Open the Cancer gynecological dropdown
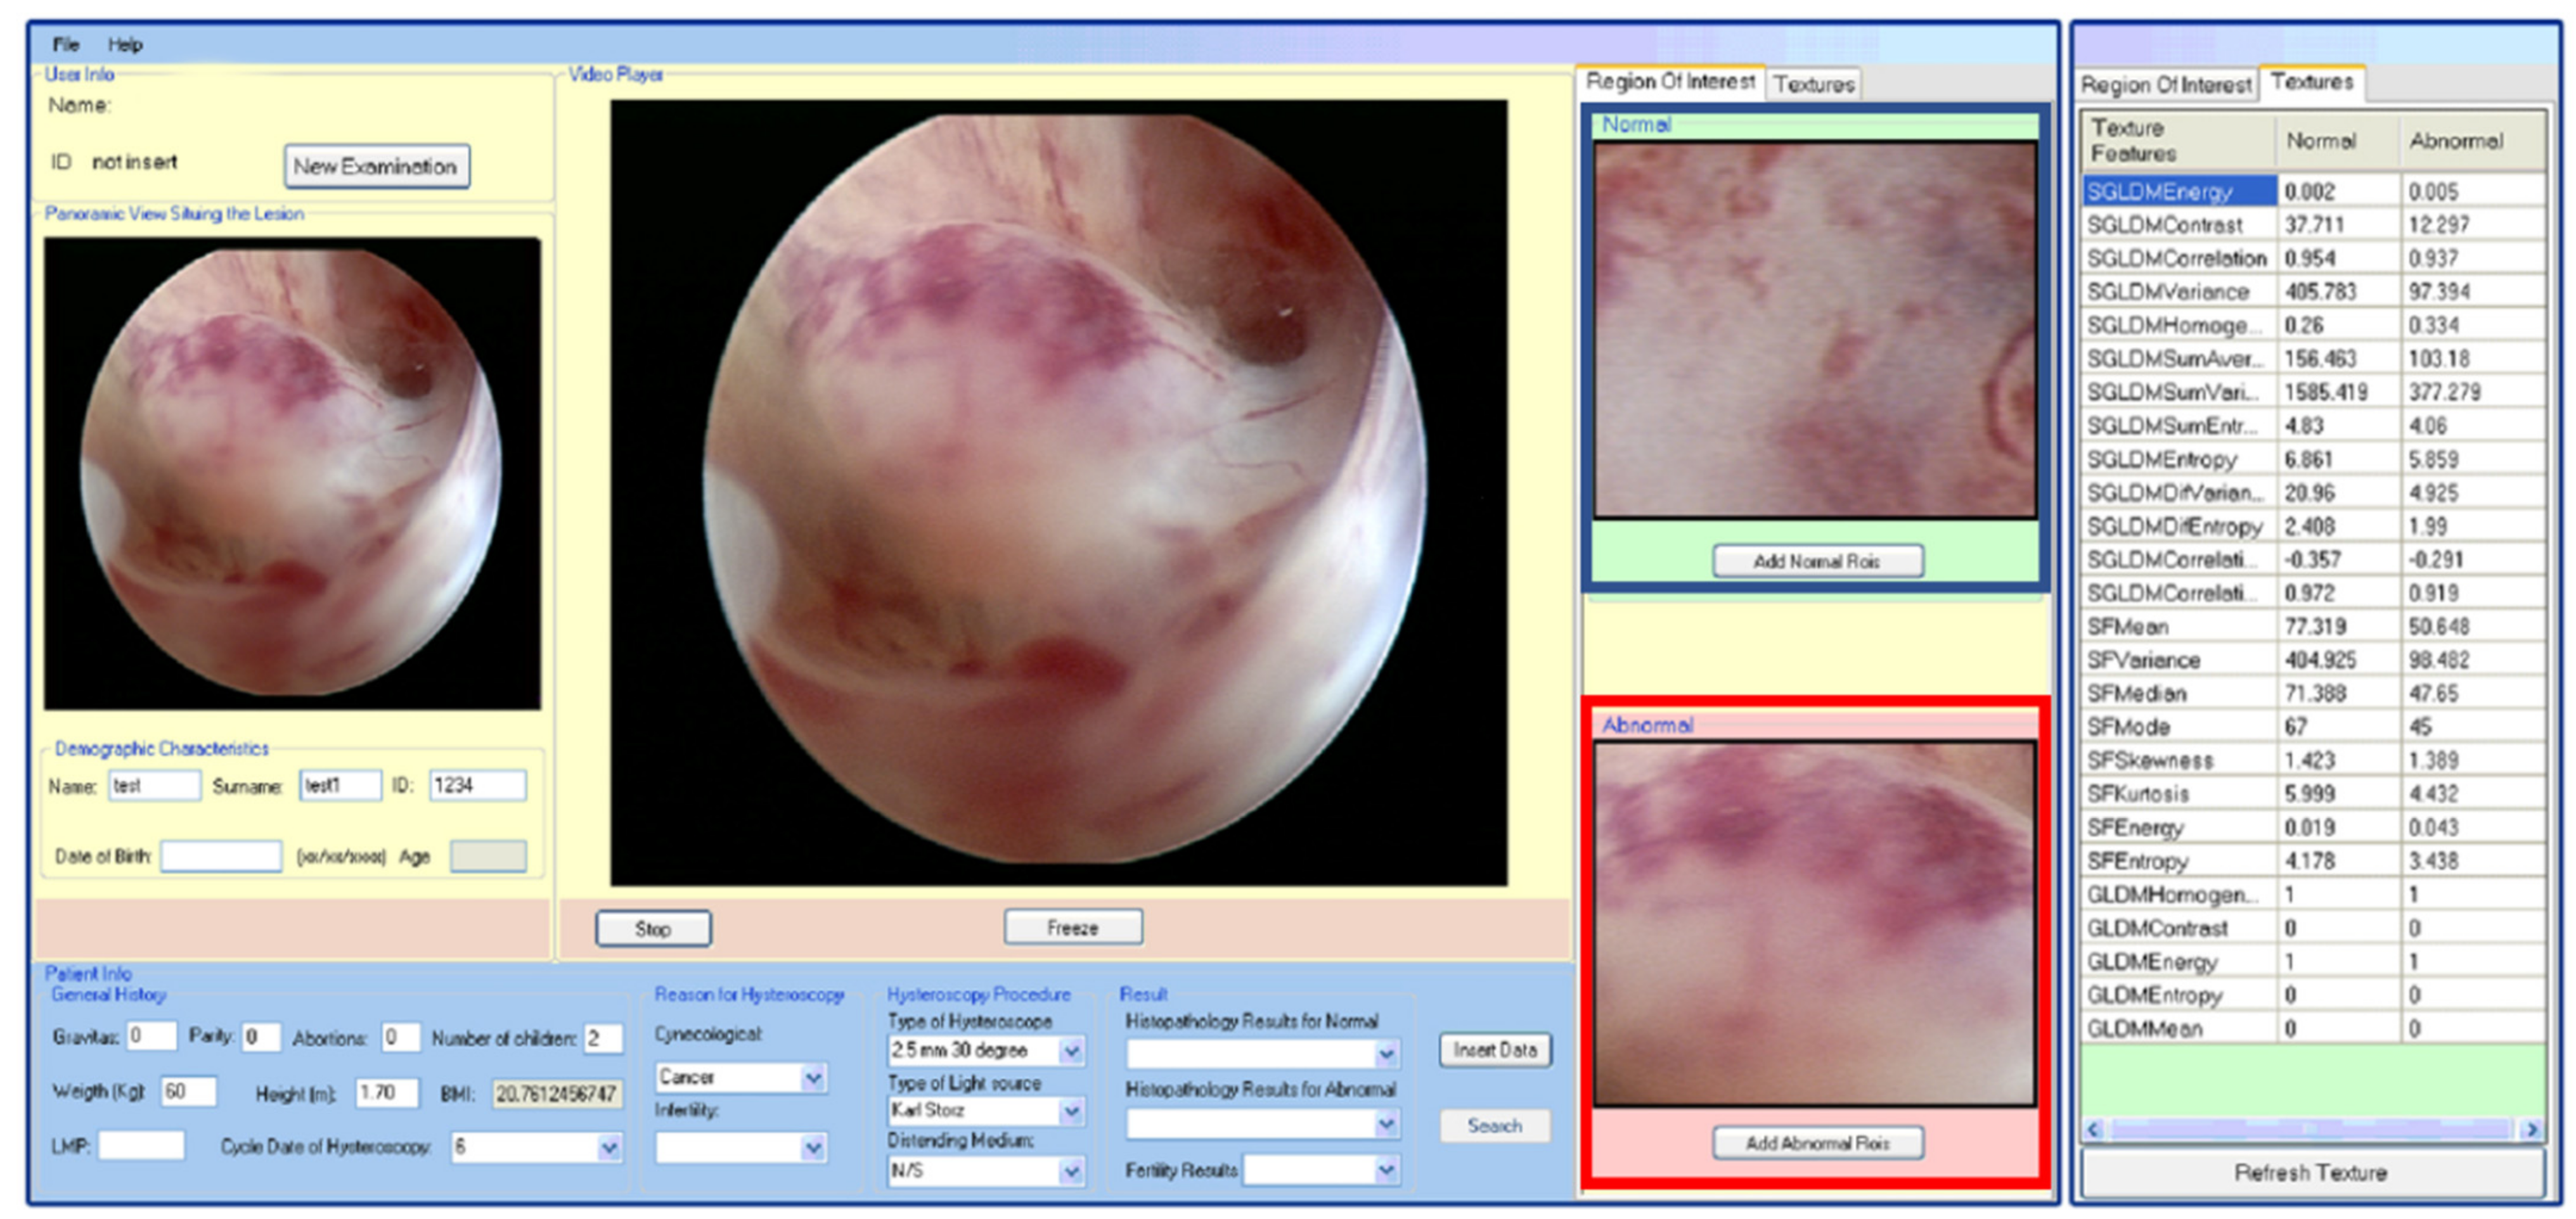Image resolution: width=2576 pixels, height=1219 pixels. point(813,1077)
